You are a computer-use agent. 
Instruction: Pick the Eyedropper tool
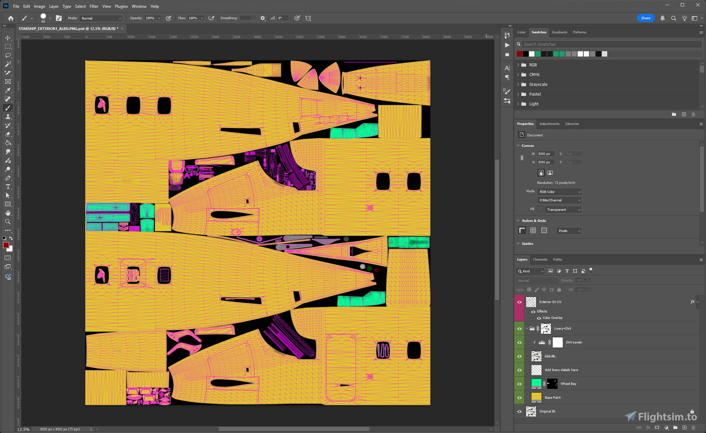(x=8, y=91)
